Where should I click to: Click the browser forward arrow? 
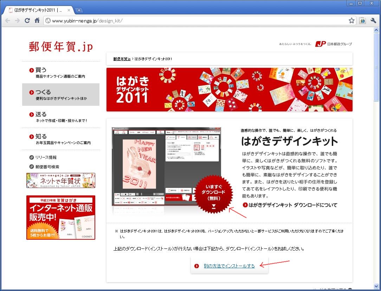pyautogui.click(x=17, y=21)
